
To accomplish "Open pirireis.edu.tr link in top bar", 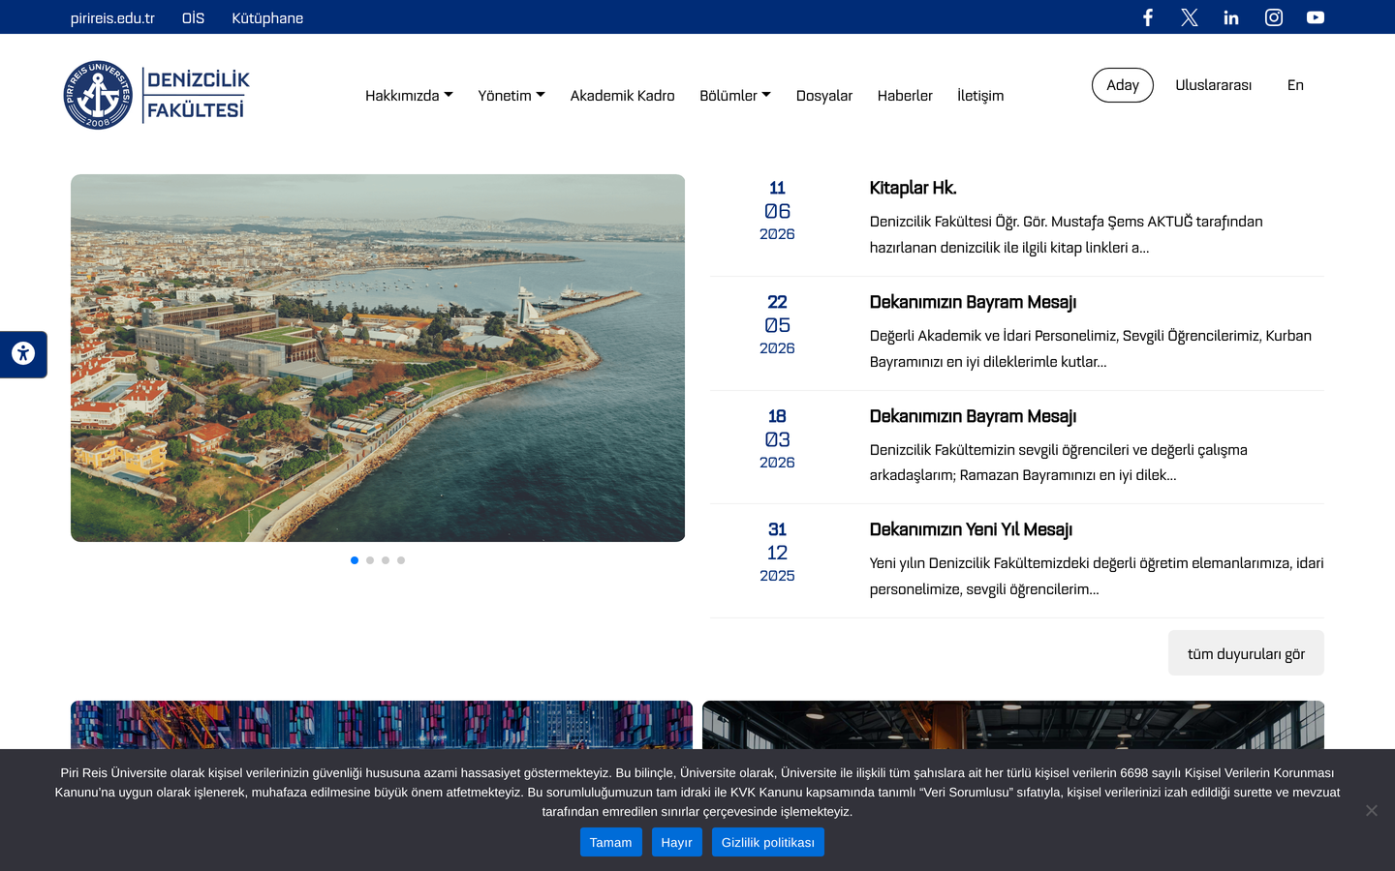I will pos(112,17).
